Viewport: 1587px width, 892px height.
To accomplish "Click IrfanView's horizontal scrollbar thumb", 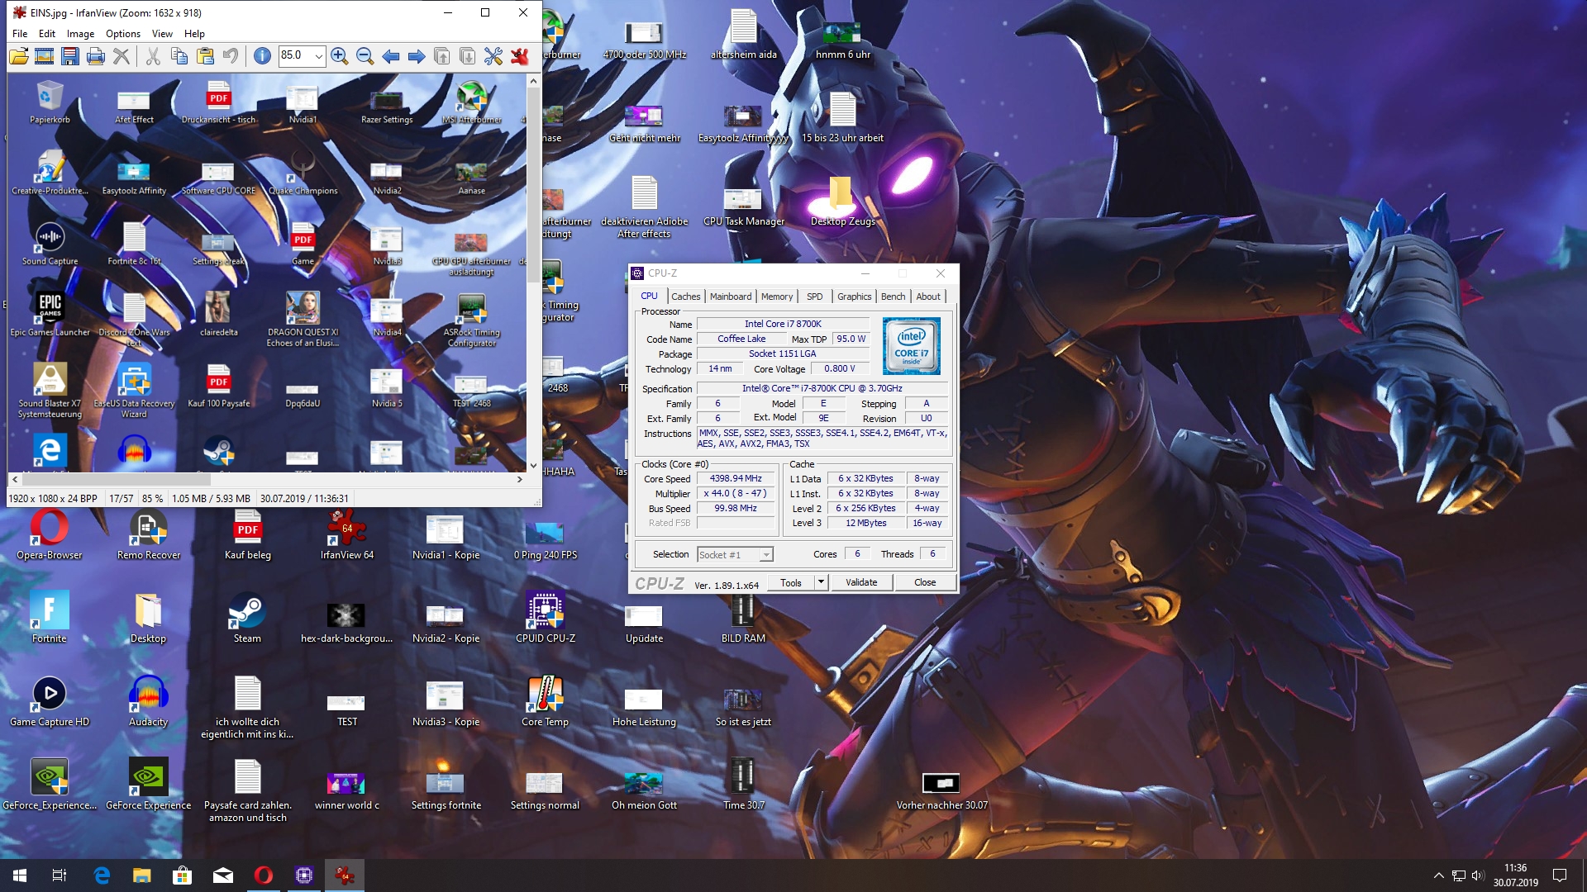I will point(116,479).
